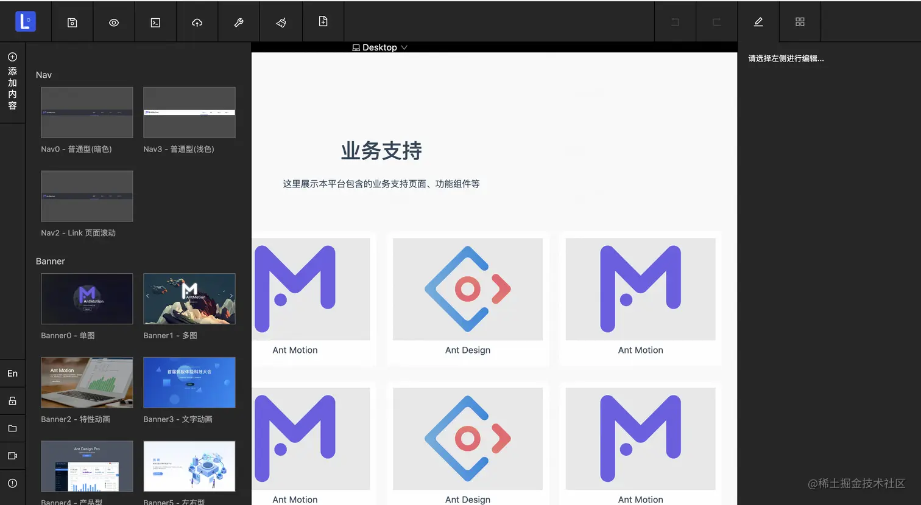The width and height of the screenshot is (921, 505).
Task: Click the label 'Nav0 - 普通型(暗色)'
Action: click(x=76, y=149)
